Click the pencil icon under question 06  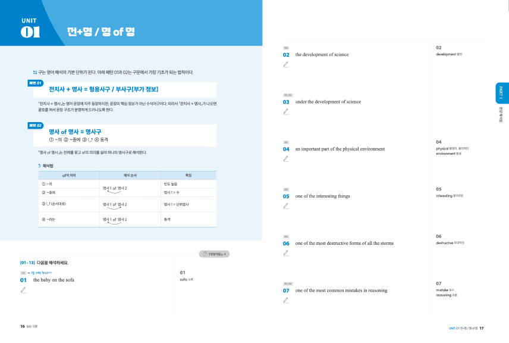285,253
